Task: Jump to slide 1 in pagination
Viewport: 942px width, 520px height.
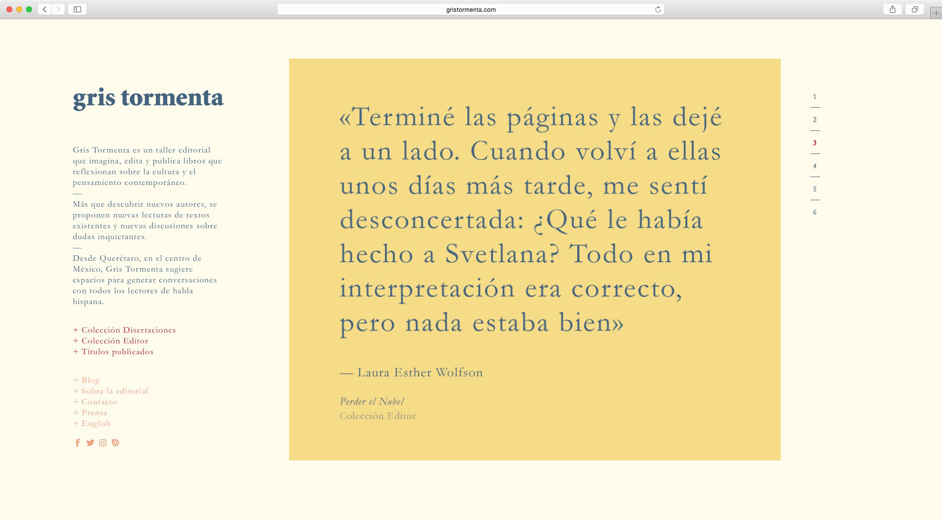Action: click(x=815, y=97)
